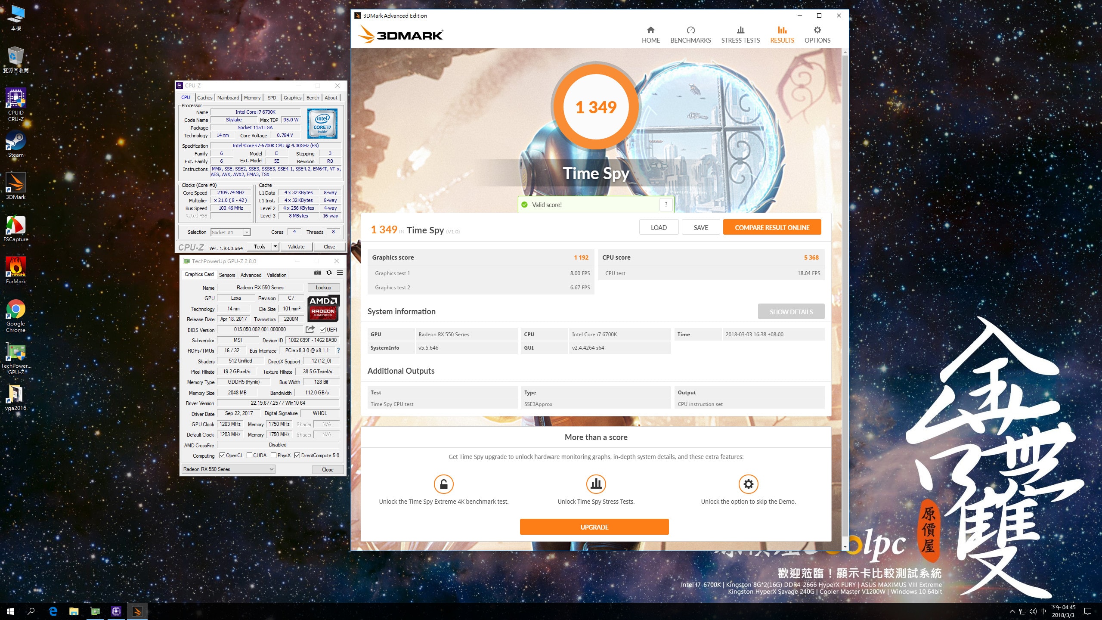
Task: Open TechPowerUp GPU-Z desktop icon
Action: coord(16,359)
